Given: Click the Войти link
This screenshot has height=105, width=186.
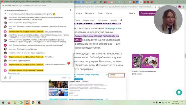Looking at the screenshot, I should pyautogui.click(x=132, y=13).
